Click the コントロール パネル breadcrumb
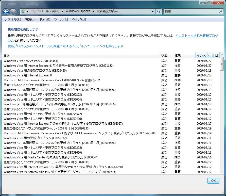 click(45, 11)
